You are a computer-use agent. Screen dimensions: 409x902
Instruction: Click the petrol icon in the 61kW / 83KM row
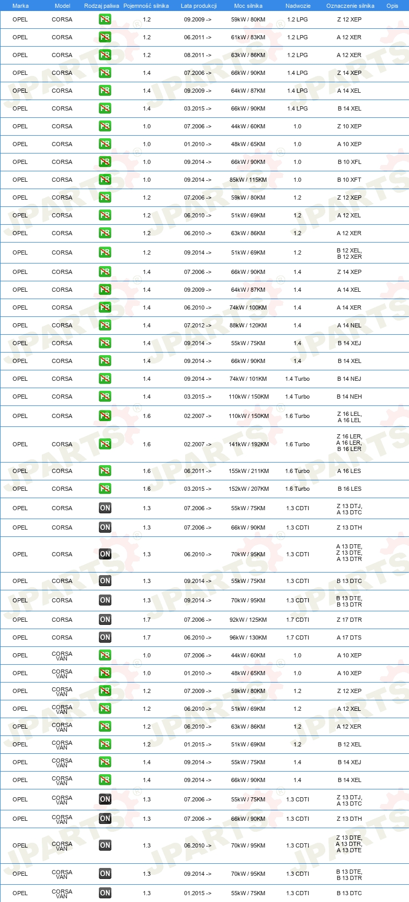coord(105,37)
